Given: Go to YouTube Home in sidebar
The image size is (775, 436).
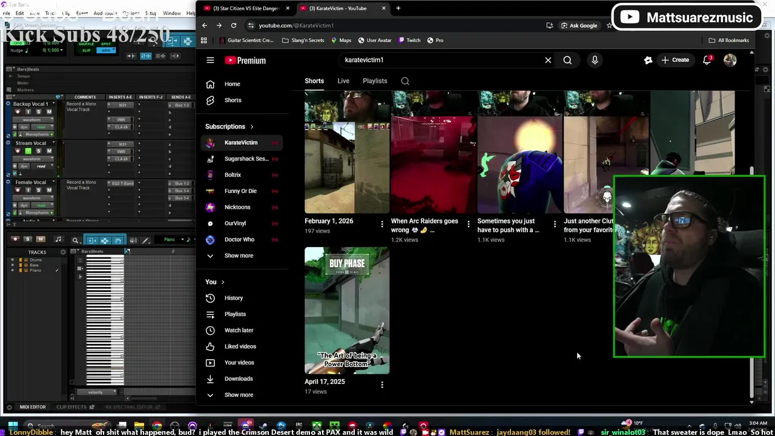Looking at the screenshot, I should 242,84.
